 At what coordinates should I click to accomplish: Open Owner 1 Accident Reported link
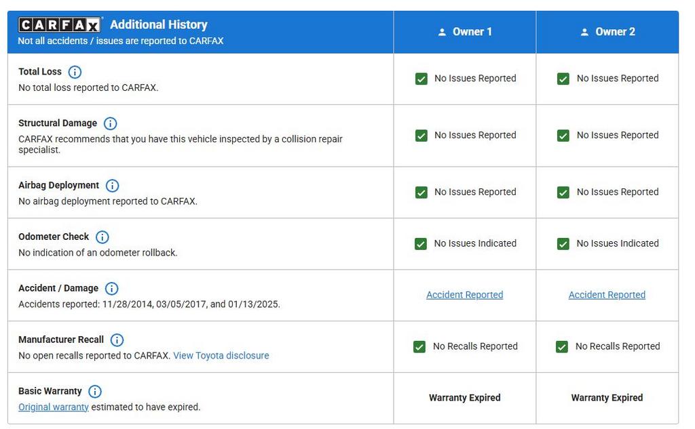point(464,295)
